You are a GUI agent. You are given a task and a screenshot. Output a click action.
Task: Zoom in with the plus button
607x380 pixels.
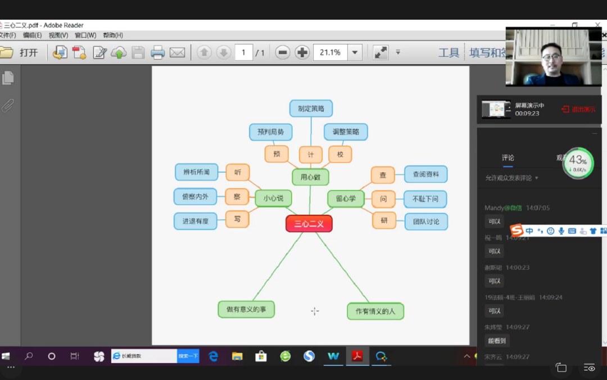point(302,53)
